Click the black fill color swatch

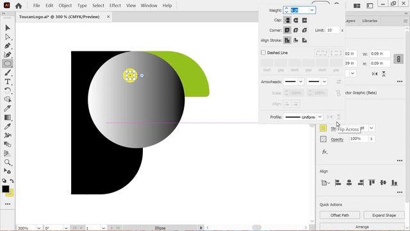click(6, 189)
